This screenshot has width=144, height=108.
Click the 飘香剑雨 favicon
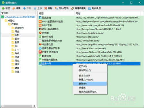[x=40, y=56]
